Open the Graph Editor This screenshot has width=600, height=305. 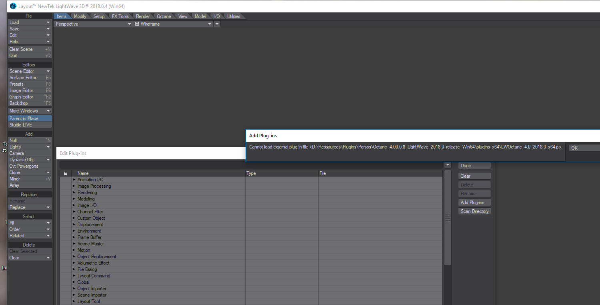[30, 97]
